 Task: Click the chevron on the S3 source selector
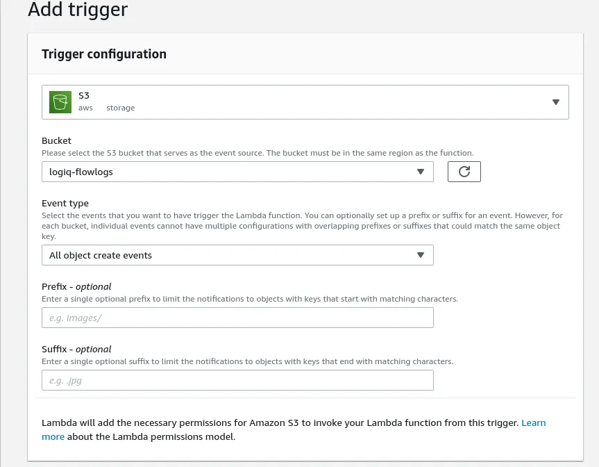pyautogui.click(x=555, y=101)
